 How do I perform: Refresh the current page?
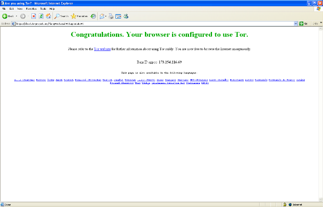(41, 16)
